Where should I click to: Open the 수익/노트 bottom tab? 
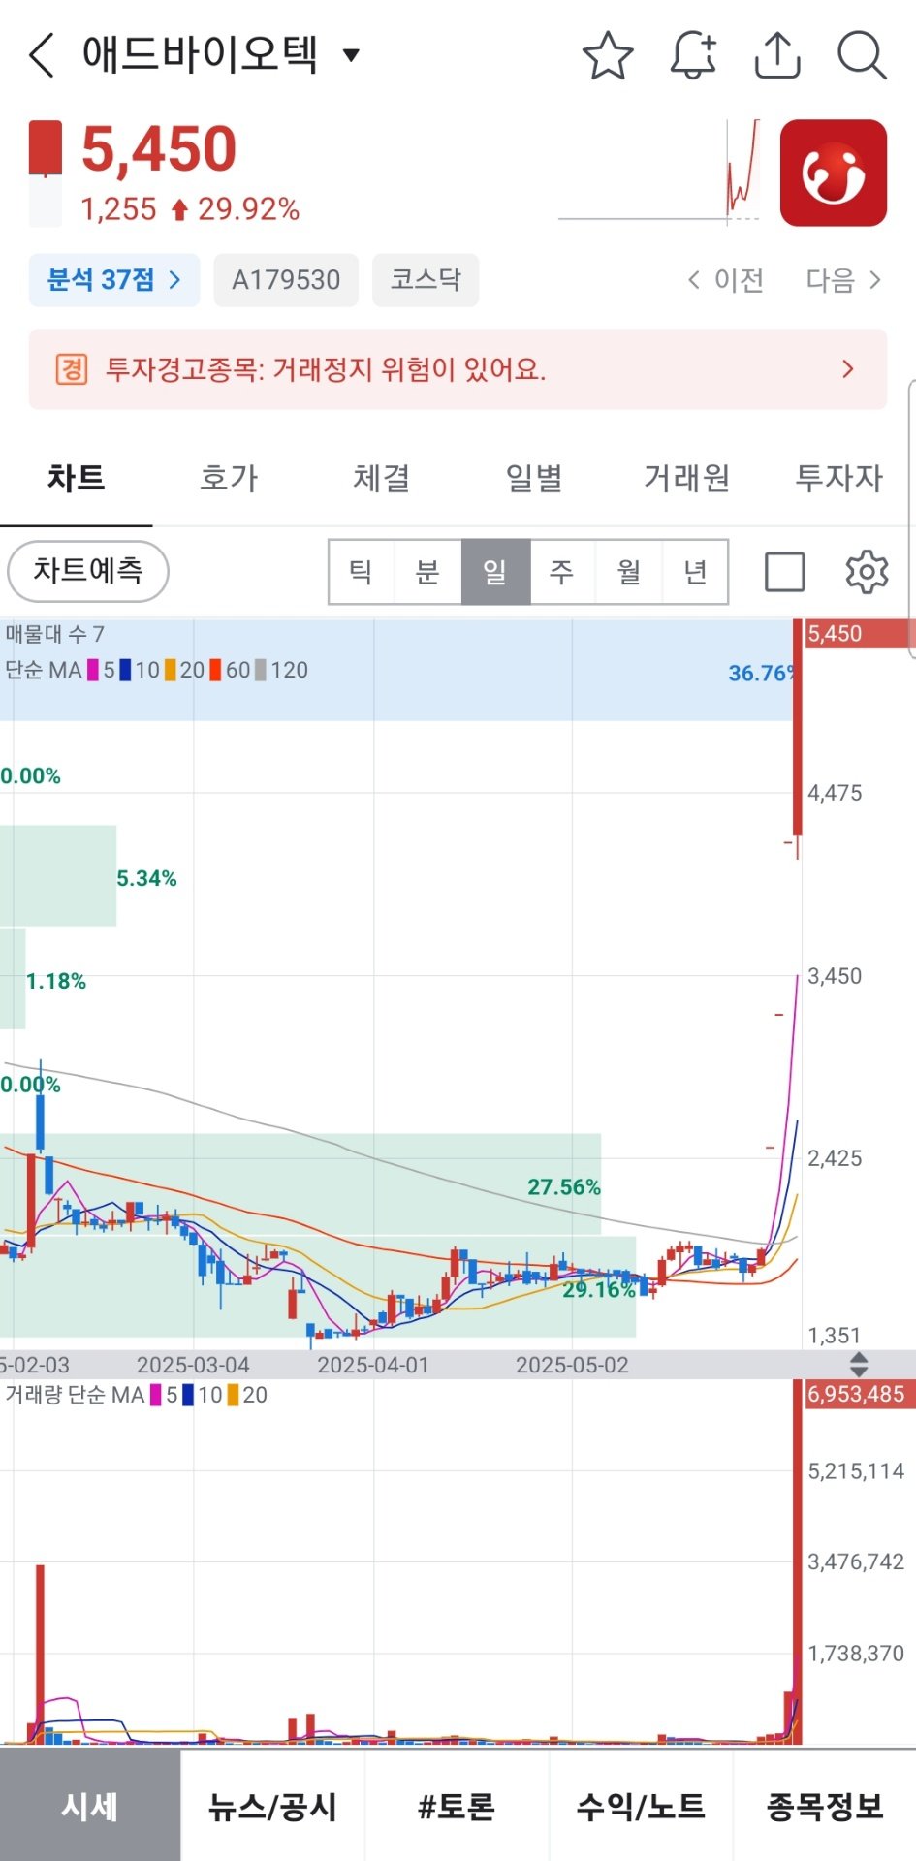[x=641, y=1806]
